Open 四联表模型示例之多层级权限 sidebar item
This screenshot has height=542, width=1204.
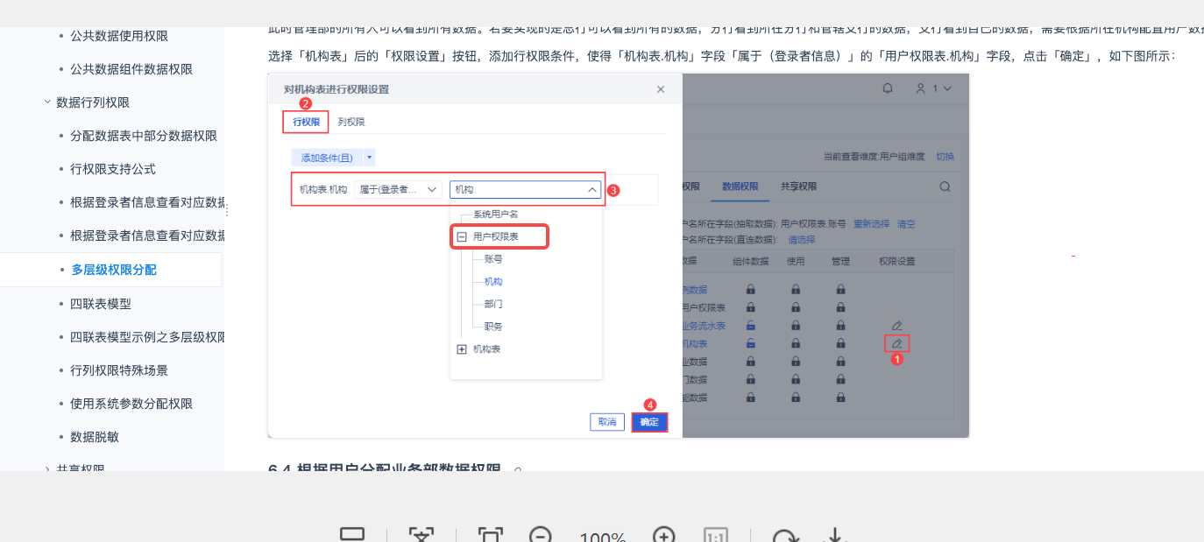147,337
